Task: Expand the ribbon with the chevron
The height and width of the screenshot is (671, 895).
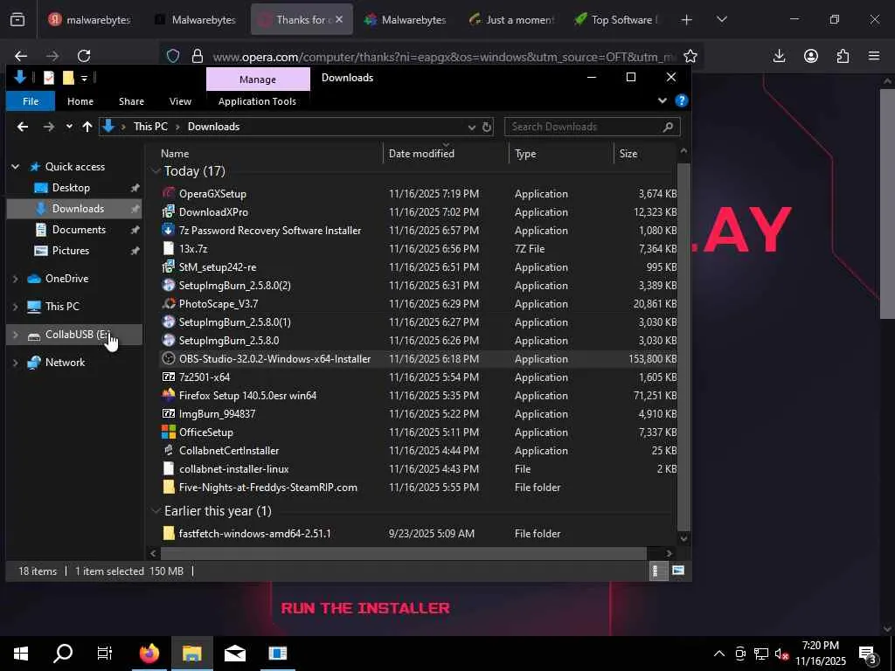Action: [x=663, y=101]
